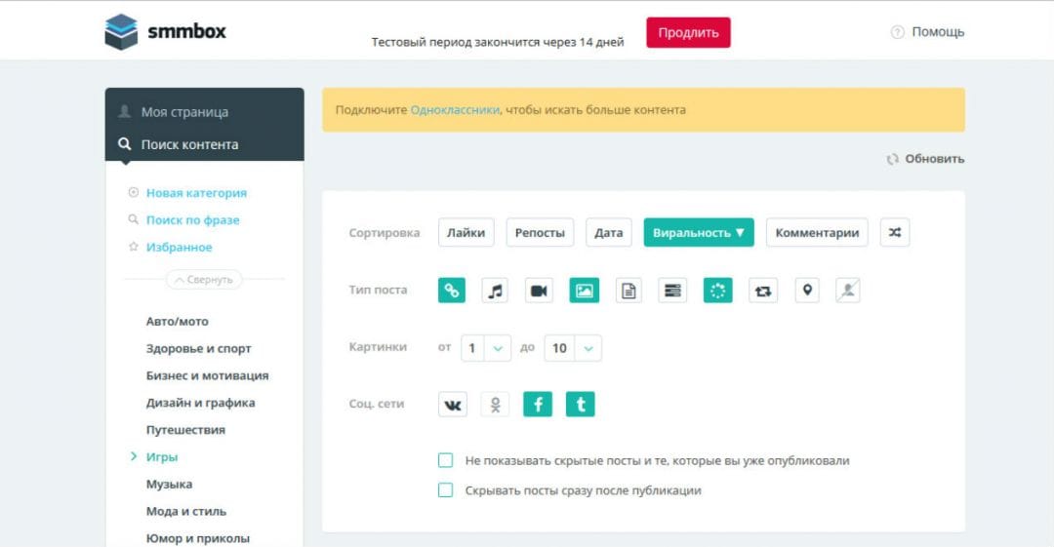Select Музыка category
This screenshot has height=547, width=1054.
coord(170,484)
